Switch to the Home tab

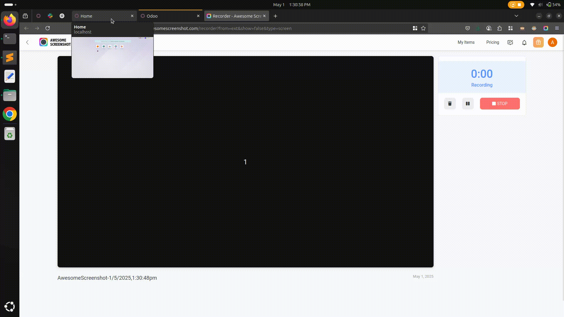click(x=100, y=16)
